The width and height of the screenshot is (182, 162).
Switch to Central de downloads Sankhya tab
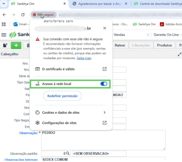coord(158,4)
